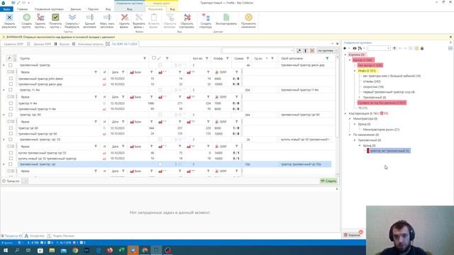
Task: Open File Explorer from taskbar
Action: [52, 250]
